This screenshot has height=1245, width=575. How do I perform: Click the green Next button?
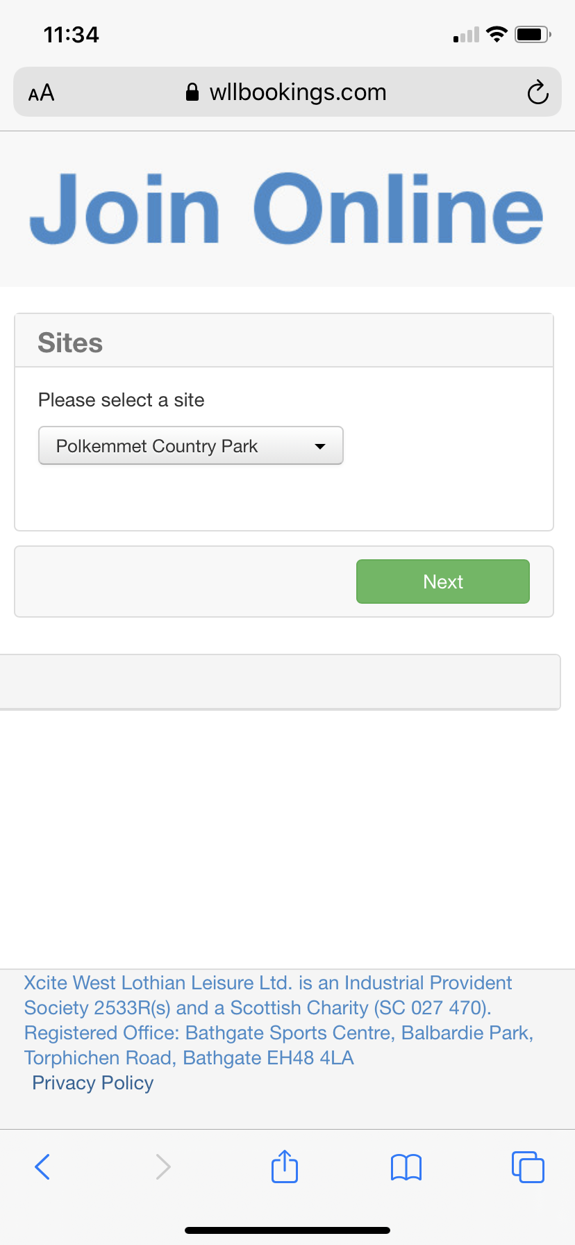pos(443,582)
